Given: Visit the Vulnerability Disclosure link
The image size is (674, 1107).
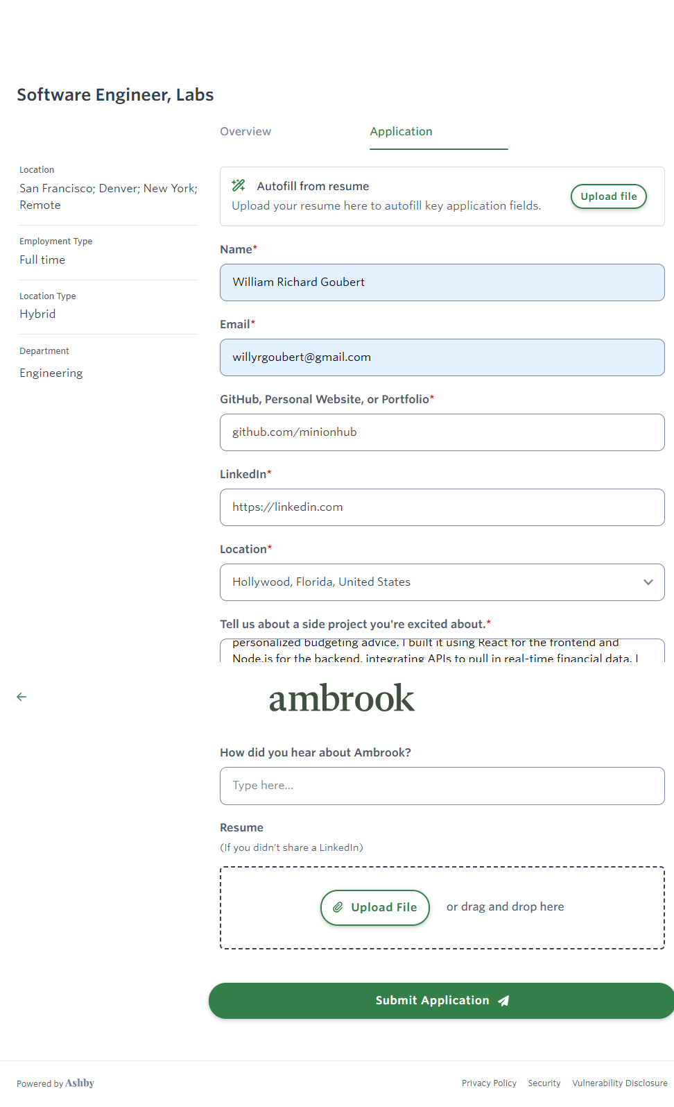Looking at the screenshot, I should (619, 1083).
